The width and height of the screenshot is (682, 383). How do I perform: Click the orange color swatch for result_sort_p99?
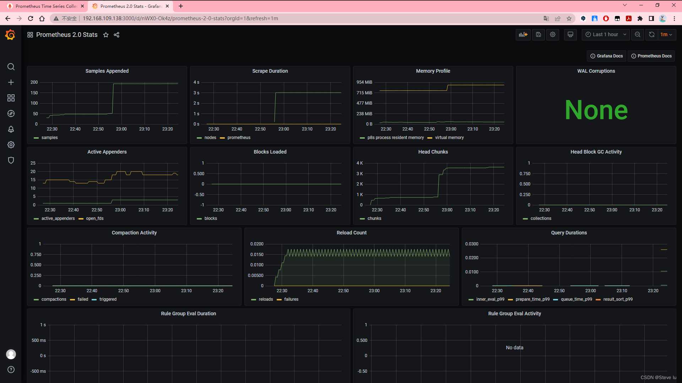(x=598, y=300)
